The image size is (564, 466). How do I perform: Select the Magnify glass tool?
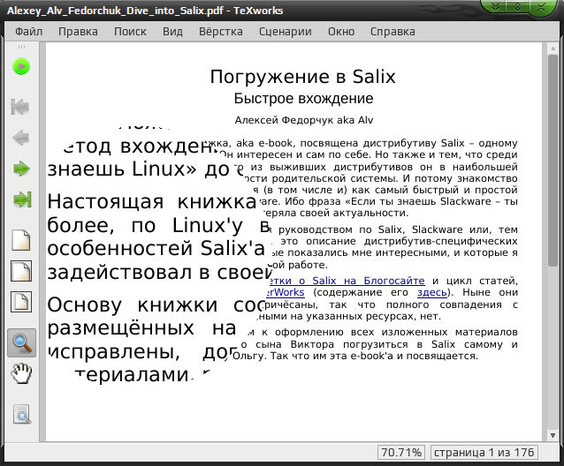[21, 342]
